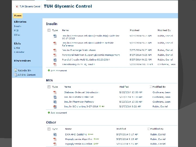The image size is (196, 147).
Task: Click the Recycle Bin icon in the sidebar
Action: [x=16, y=71]
